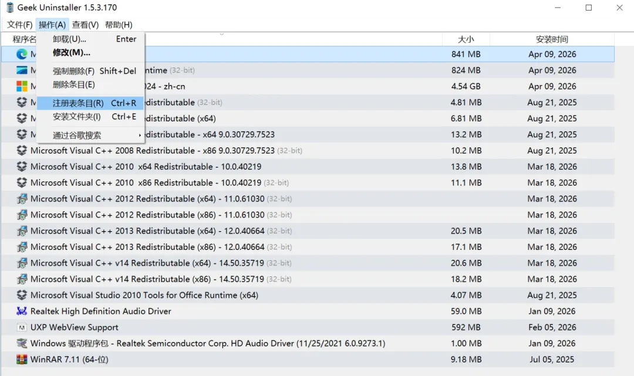Click the installer icon of Visual C++ 2013 (x64)

point(22,231)
